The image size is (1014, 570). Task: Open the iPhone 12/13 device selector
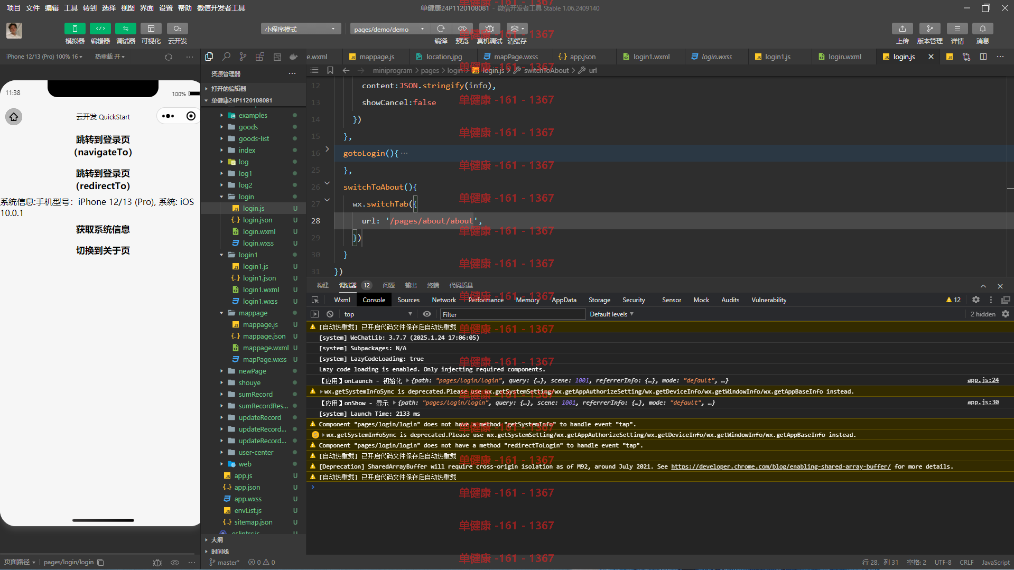(x=44, y=57)
